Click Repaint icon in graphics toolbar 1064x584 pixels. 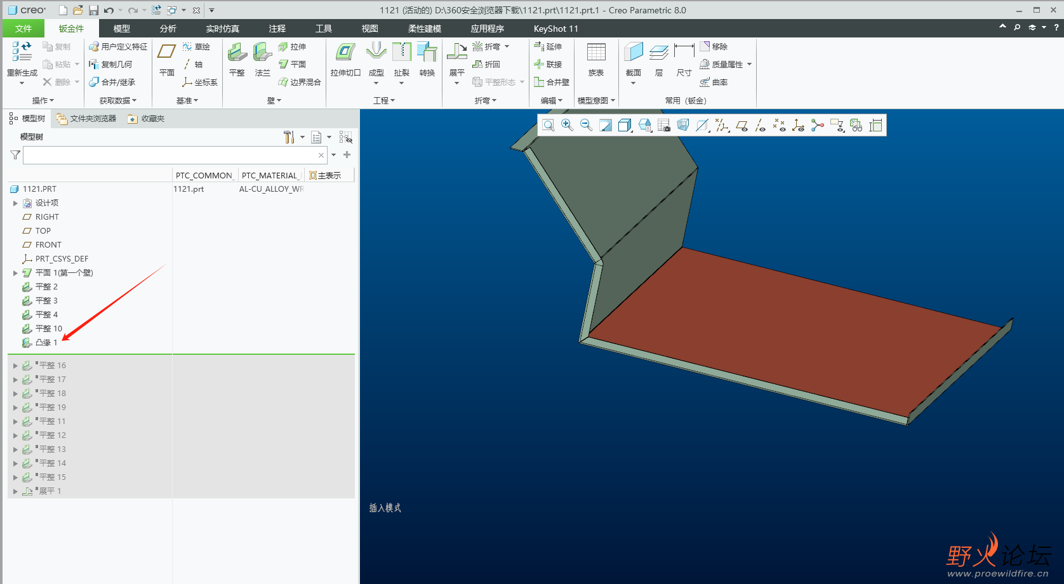point(606,126)
